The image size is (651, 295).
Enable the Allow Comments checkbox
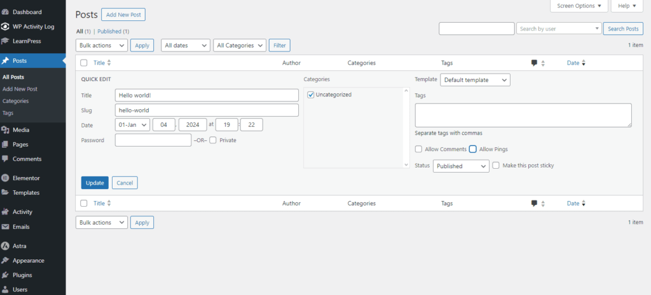tap(418, 149)
